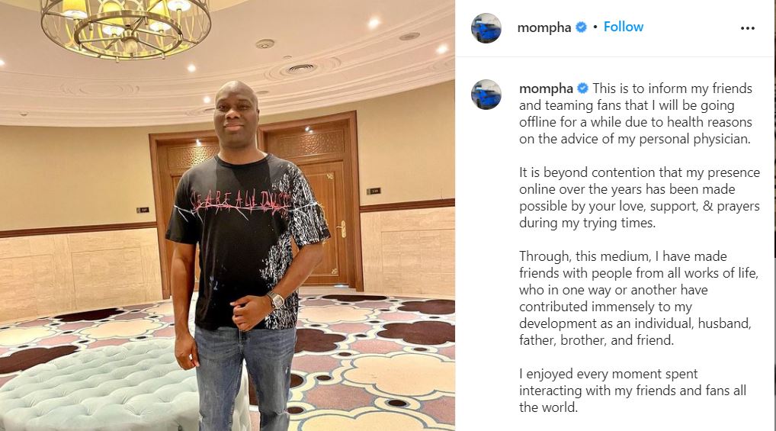Click the bold mompha username in the caption

click(546, 88)
